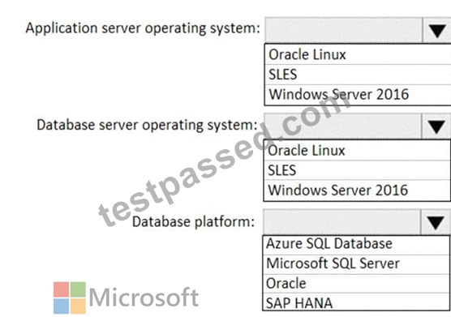Open the Database server operating system dropdown arrow
Screen dimensions: 451x317
[x=436, y=126]
